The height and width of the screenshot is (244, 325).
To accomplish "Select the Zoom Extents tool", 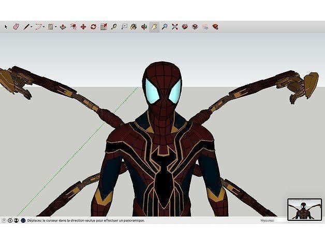I will tap(175, 27).
